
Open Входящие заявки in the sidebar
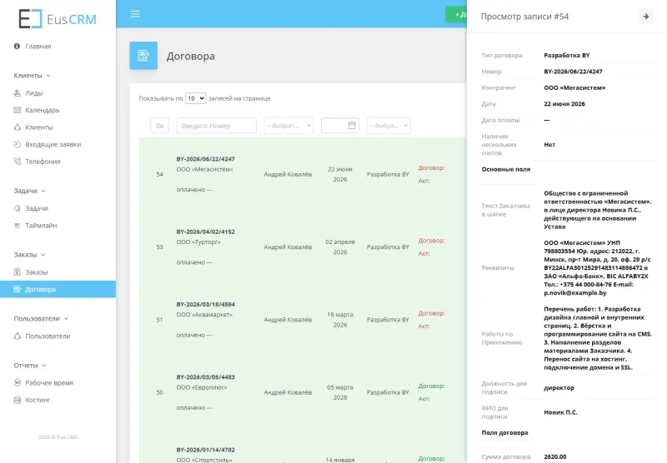[x=53, y=144]
